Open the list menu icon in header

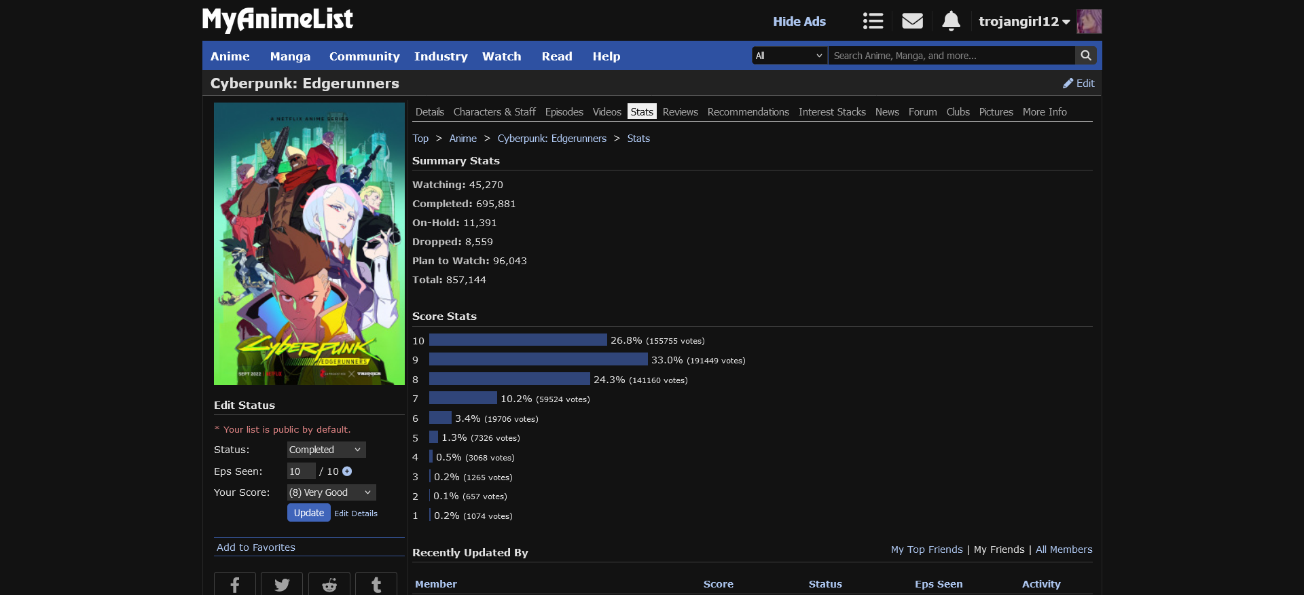[873, 21]
